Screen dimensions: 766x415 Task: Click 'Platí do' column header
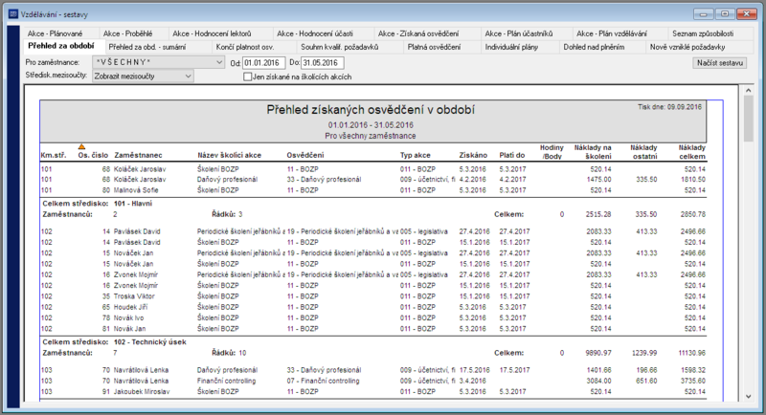(512, 156)
